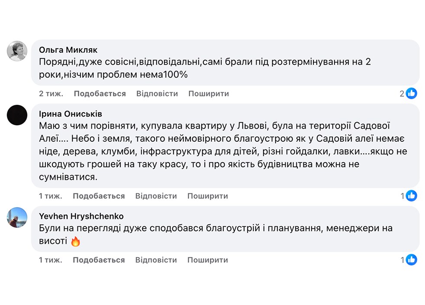
Task: Open the Ольга Микляк name link
Action: pos(68,50)
